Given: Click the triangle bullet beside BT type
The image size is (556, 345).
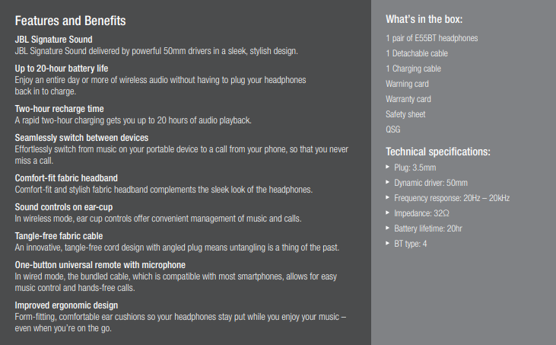Looking at the screenshot, I should coord(388,243).
